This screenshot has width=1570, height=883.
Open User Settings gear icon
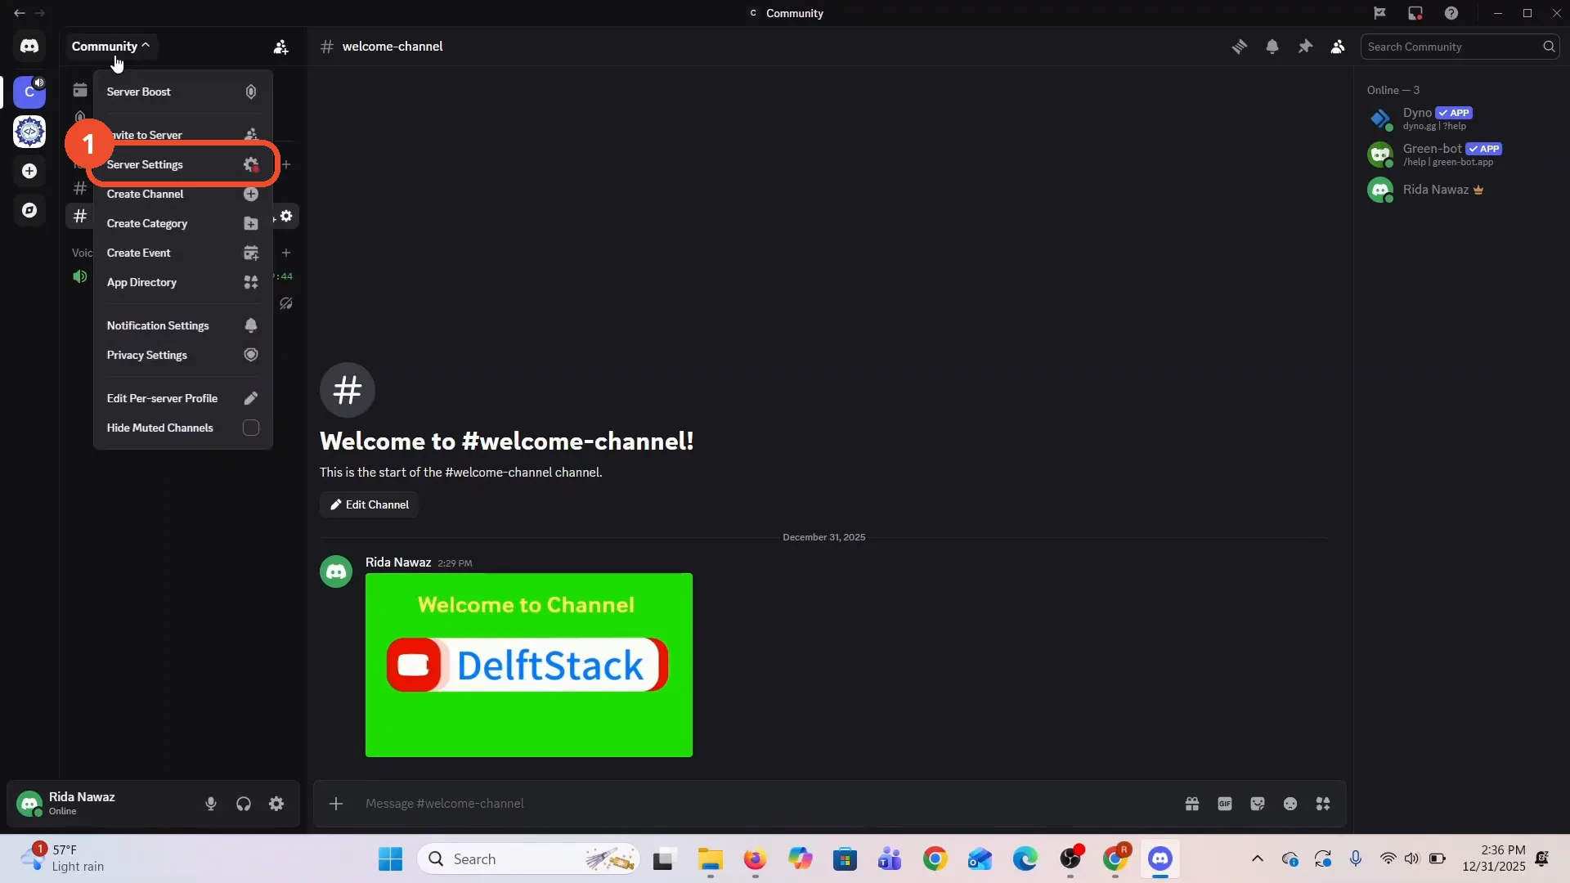click(x=276, y=804)
